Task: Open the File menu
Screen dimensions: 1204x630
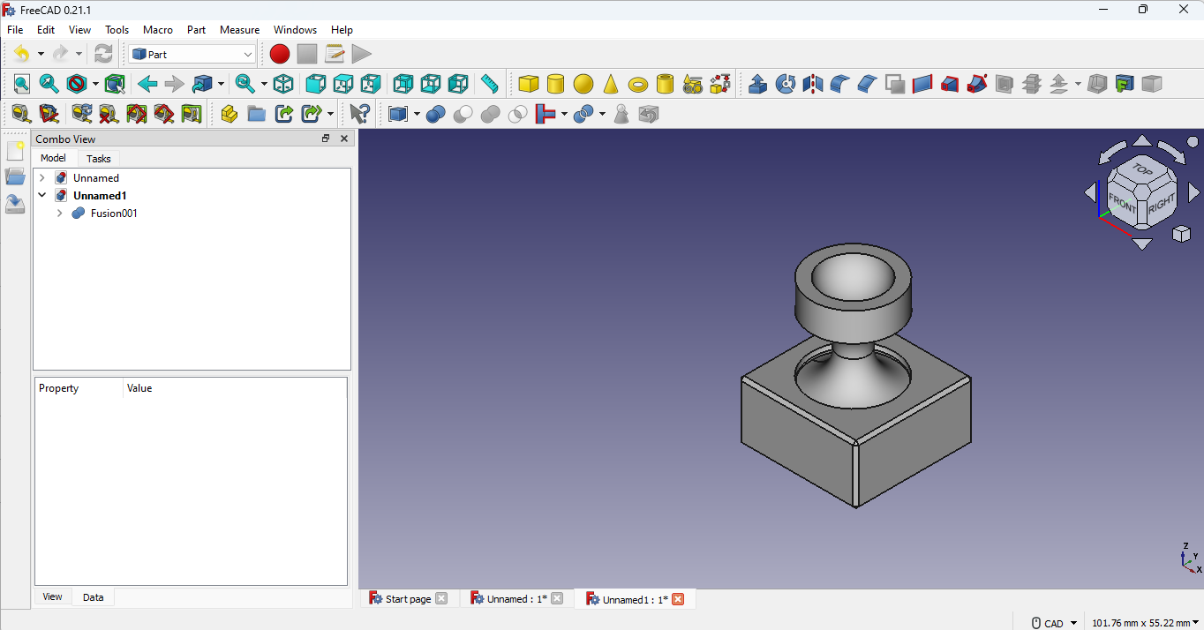Action: [15, 30]
